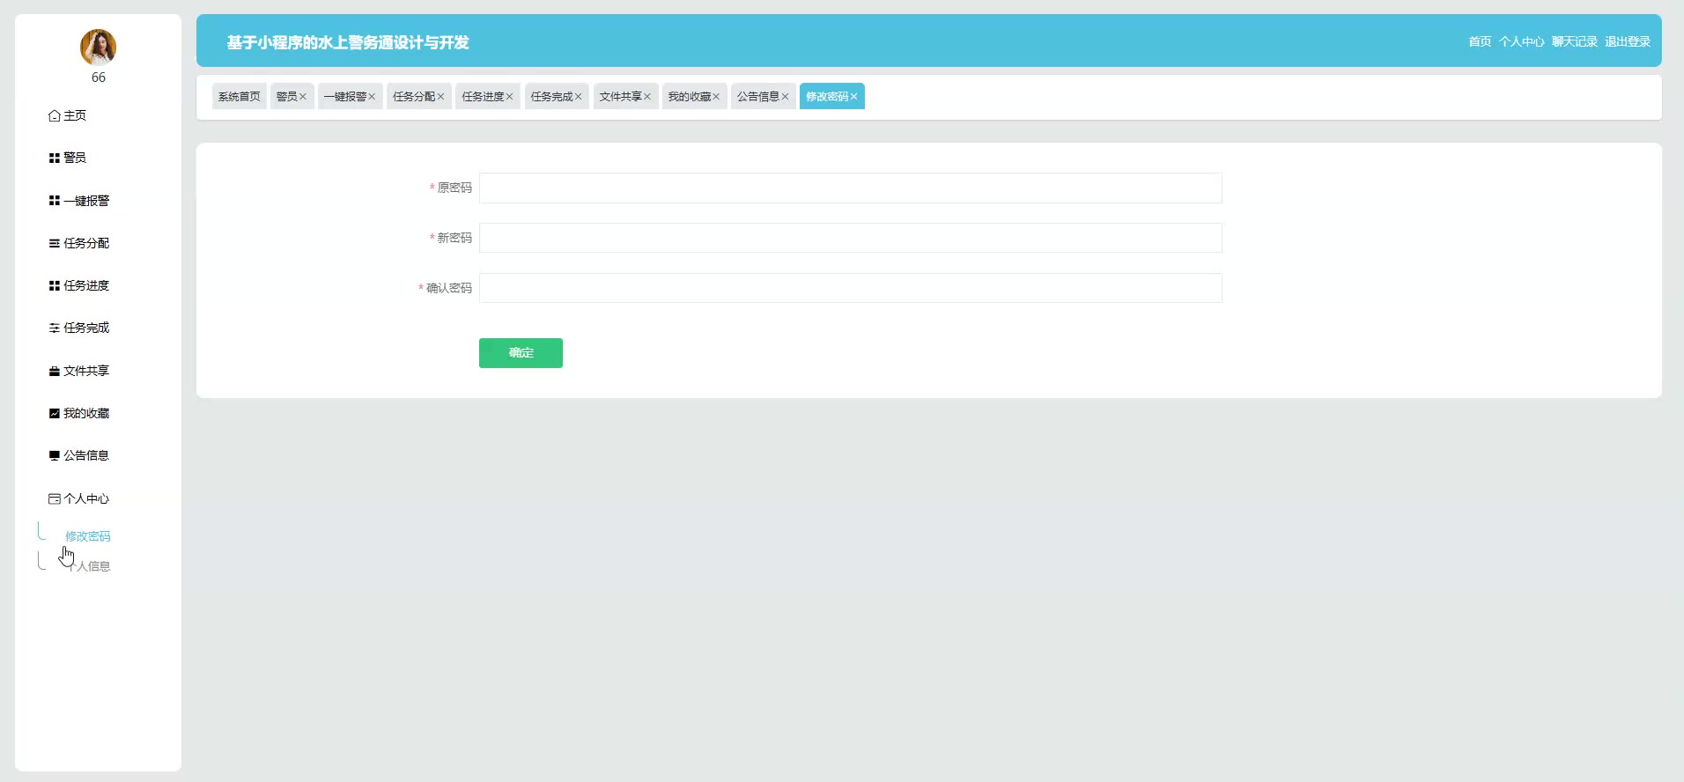This screenshot has height=782, width=1684.
Task: Click 退出登录 to log out
Action: (1628, 41)
